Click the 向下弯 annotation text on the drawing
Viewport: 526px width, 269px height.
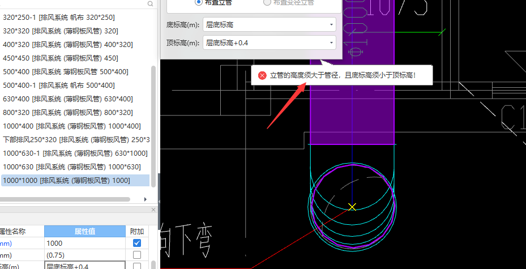186,239
